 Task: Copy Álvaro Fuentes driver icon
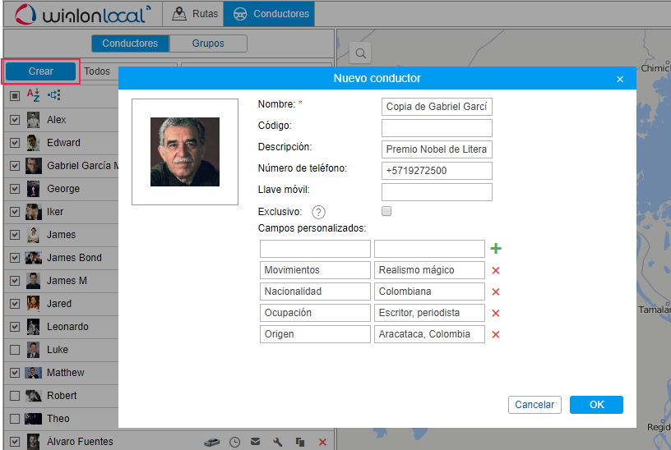(300, 442)
